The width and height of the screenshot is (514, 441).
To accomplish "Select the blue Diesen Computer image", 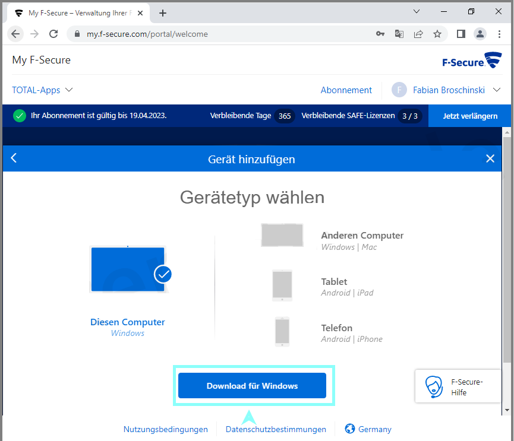I will click(x=128, y=269).
